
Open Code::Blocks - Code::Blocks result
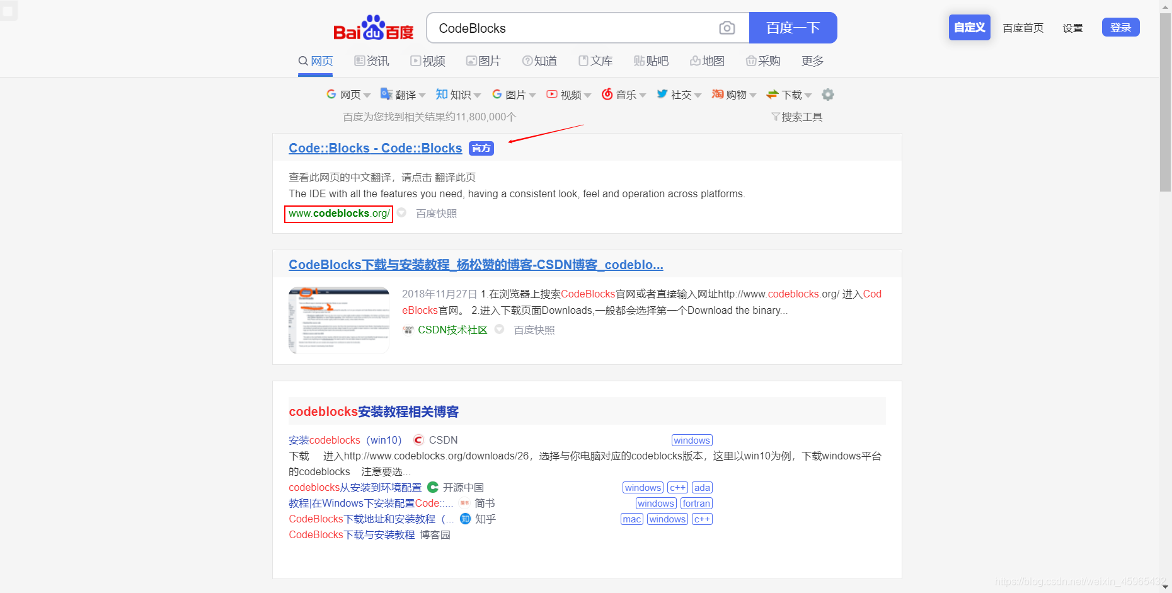click(x=375, y=148)
